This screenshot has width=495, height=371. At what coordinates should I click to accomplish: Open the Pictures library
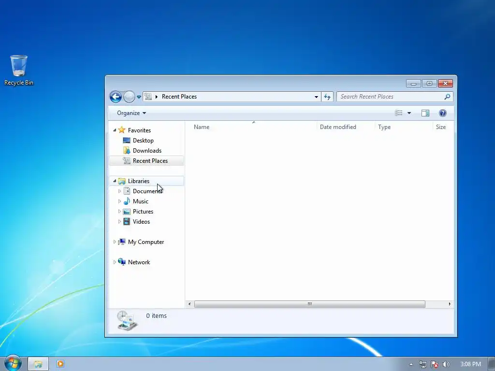143,212
